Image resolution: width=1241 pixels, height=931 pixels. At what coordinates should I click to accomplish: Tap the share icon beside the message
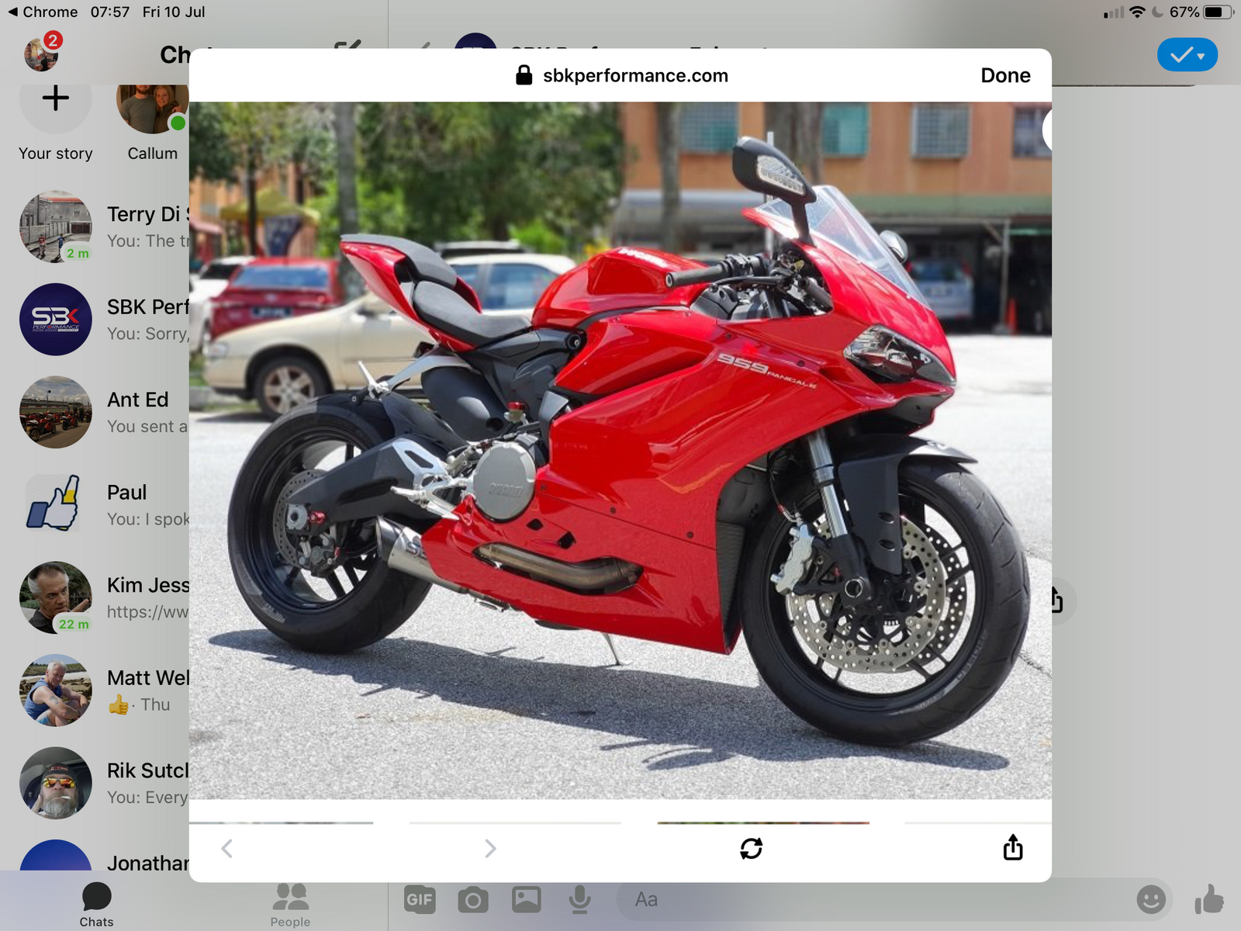click(1057, 600)
